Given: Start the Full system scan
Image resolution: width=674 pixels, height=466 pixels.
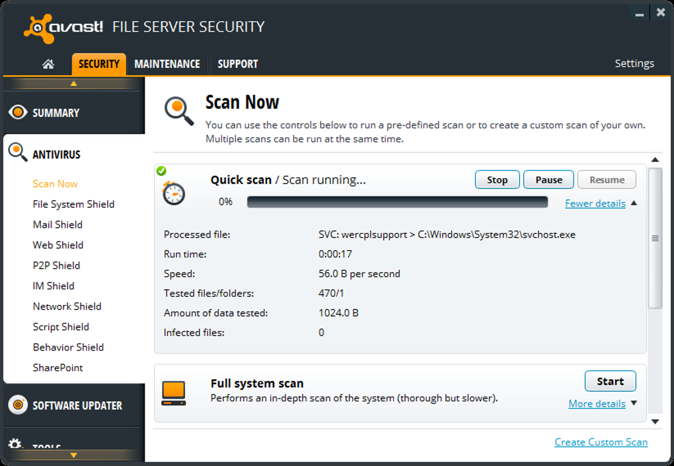Looking at the screenshot, I should (610, 381).
